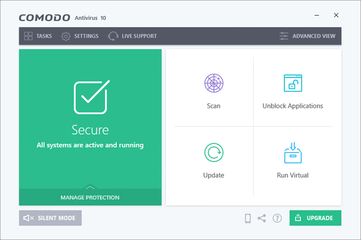Toggle Silent Mode
This screenshot has width=361, height=240.
50,218
